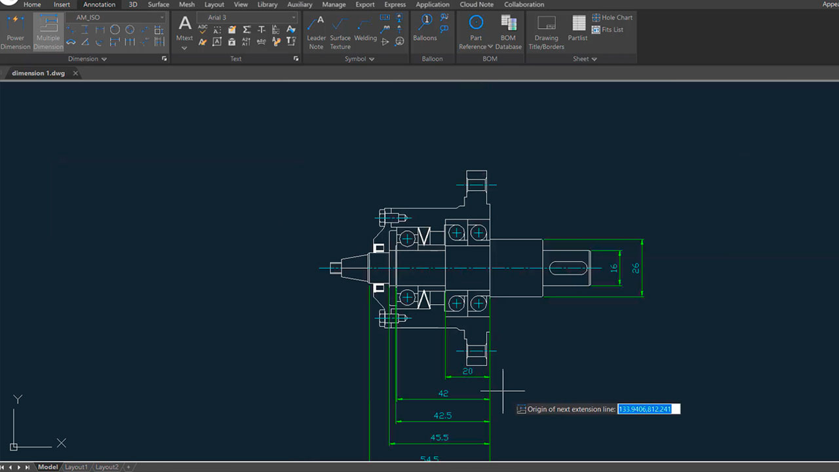Click the Multiple Dimension tool

coord(48,32)
